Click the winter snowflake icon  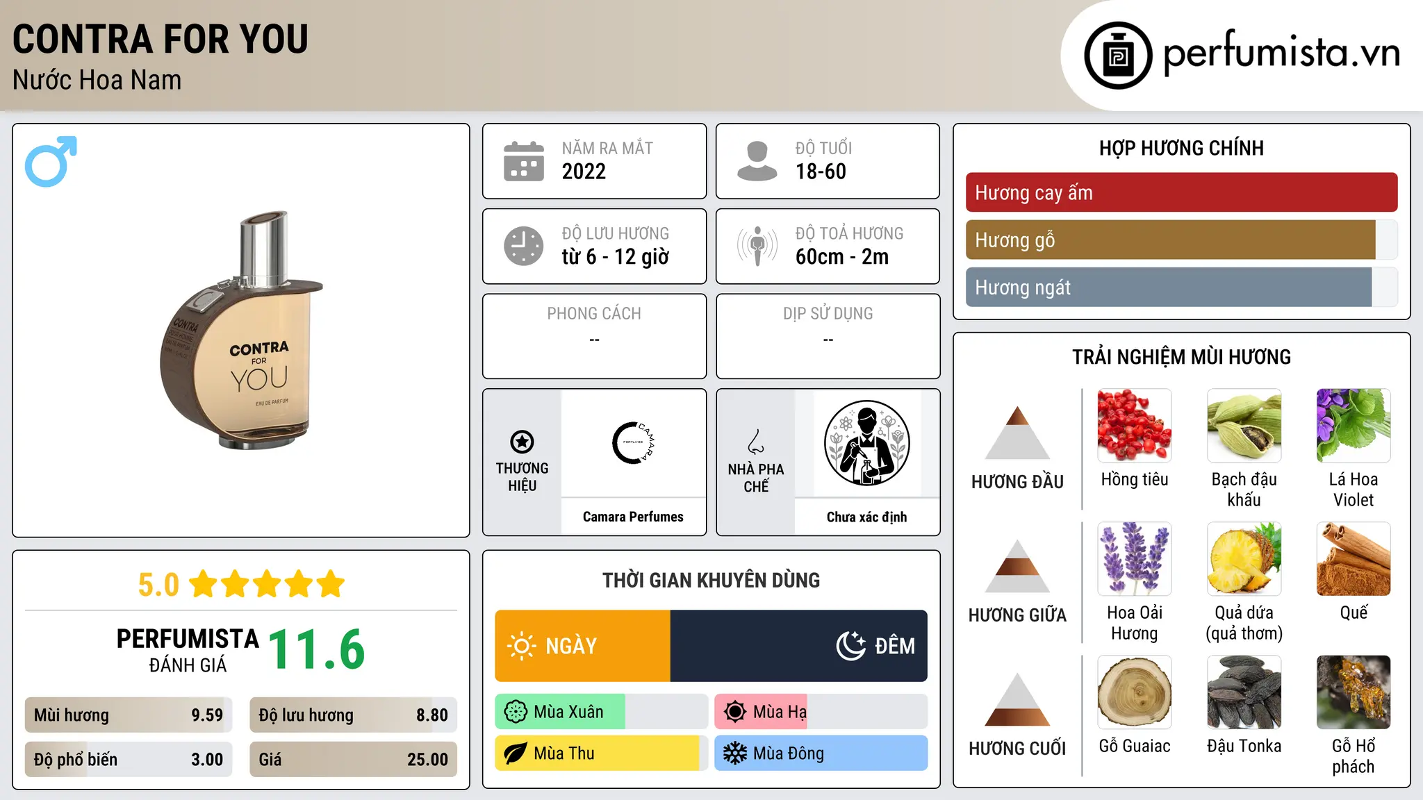[735, 753]
